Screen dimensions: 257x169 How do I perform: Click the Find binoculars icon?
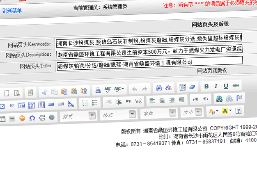159,88
